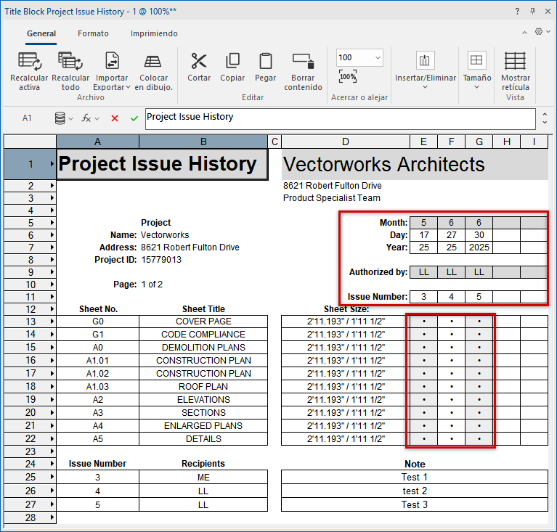Click the Recalcular todo icon

pos(70,61)
